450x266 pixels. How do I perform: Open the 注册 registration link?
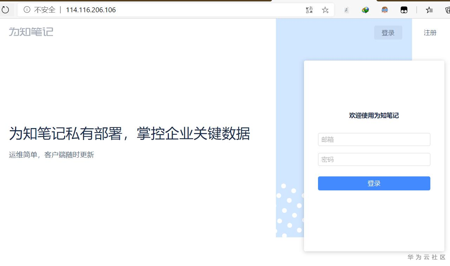pyautogui.click(x=430, y=33)
